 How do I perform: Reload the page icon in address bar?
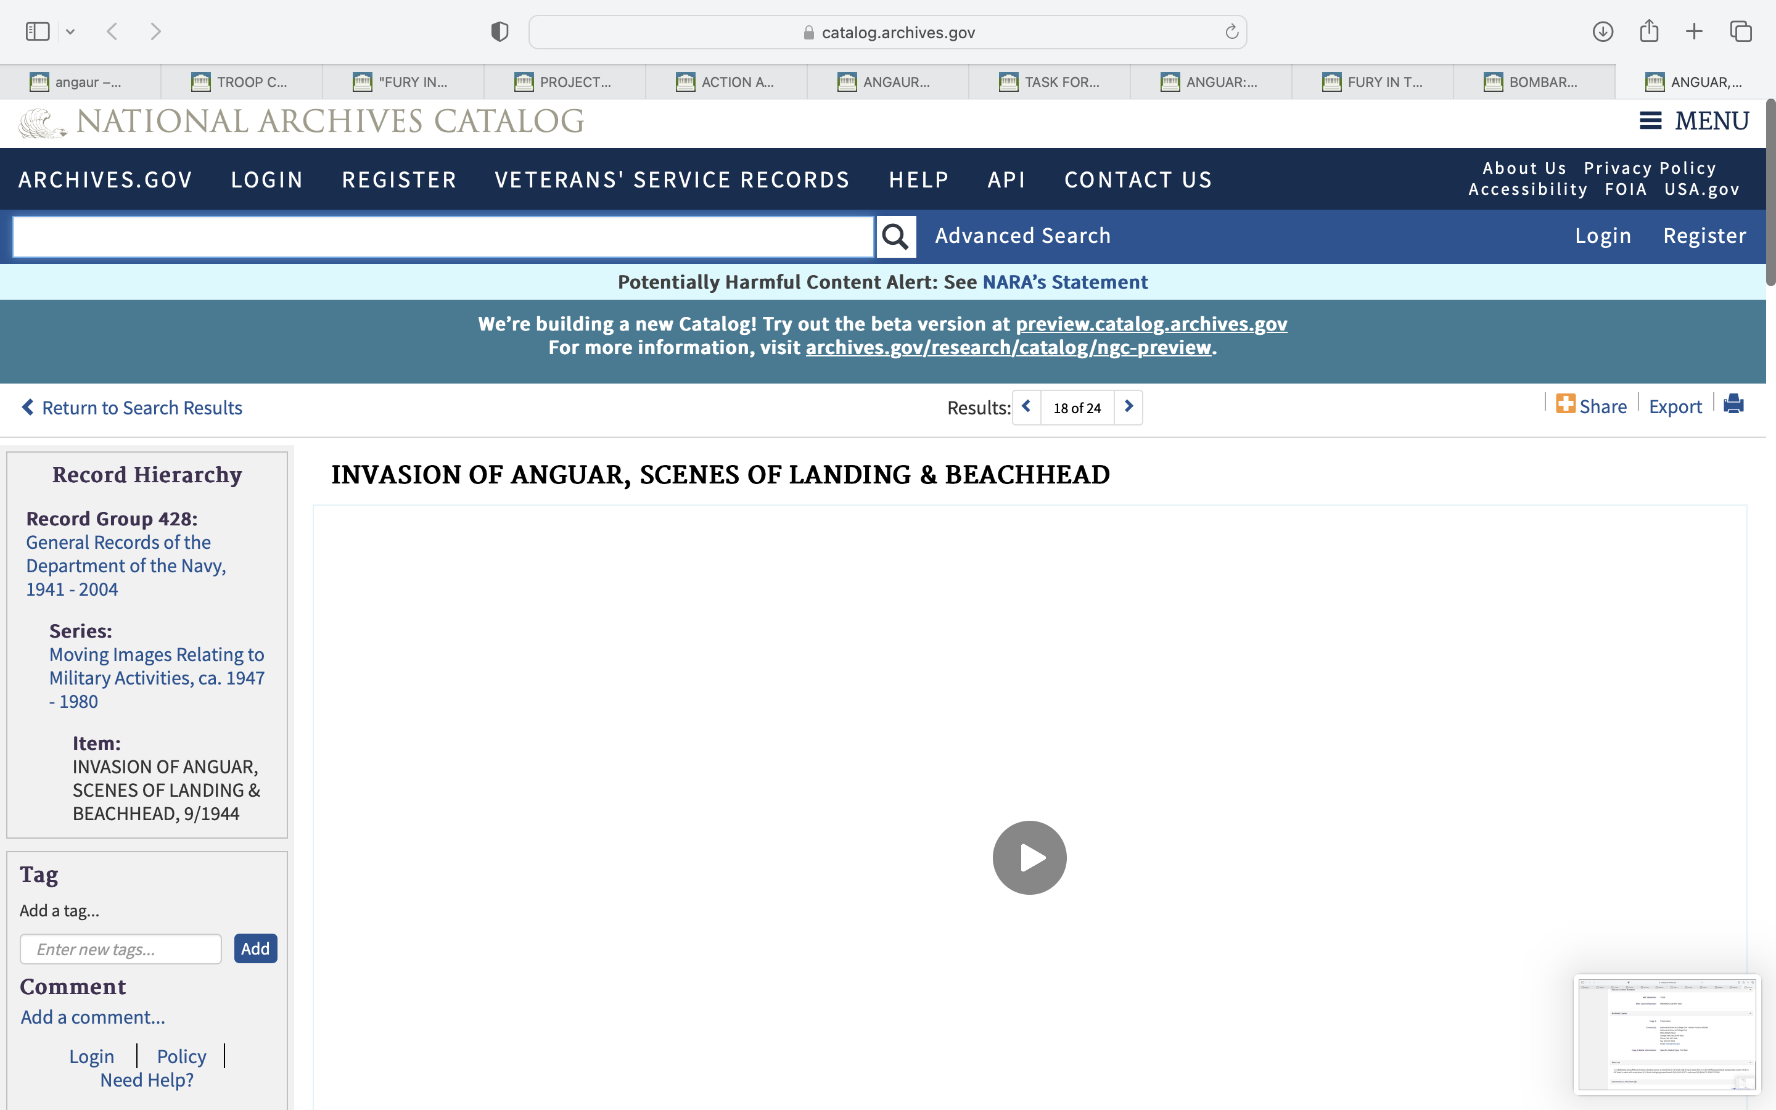(x=1231, y=32)
